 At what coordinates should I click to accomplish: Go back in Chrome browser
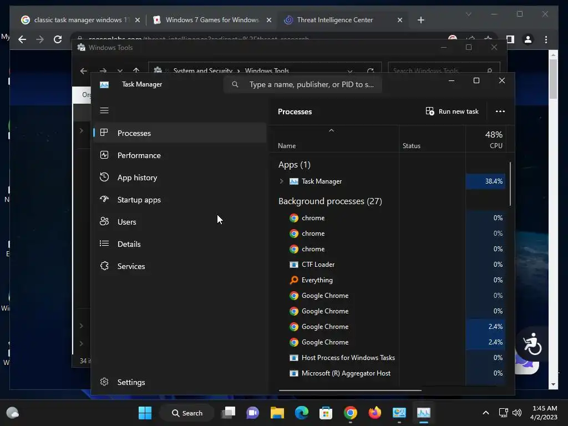tap(22, 39)
